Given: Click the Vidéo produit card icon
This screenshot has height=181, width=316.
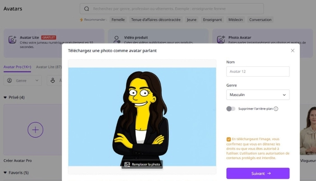Looking at the screenshot, I should point(116,40).
